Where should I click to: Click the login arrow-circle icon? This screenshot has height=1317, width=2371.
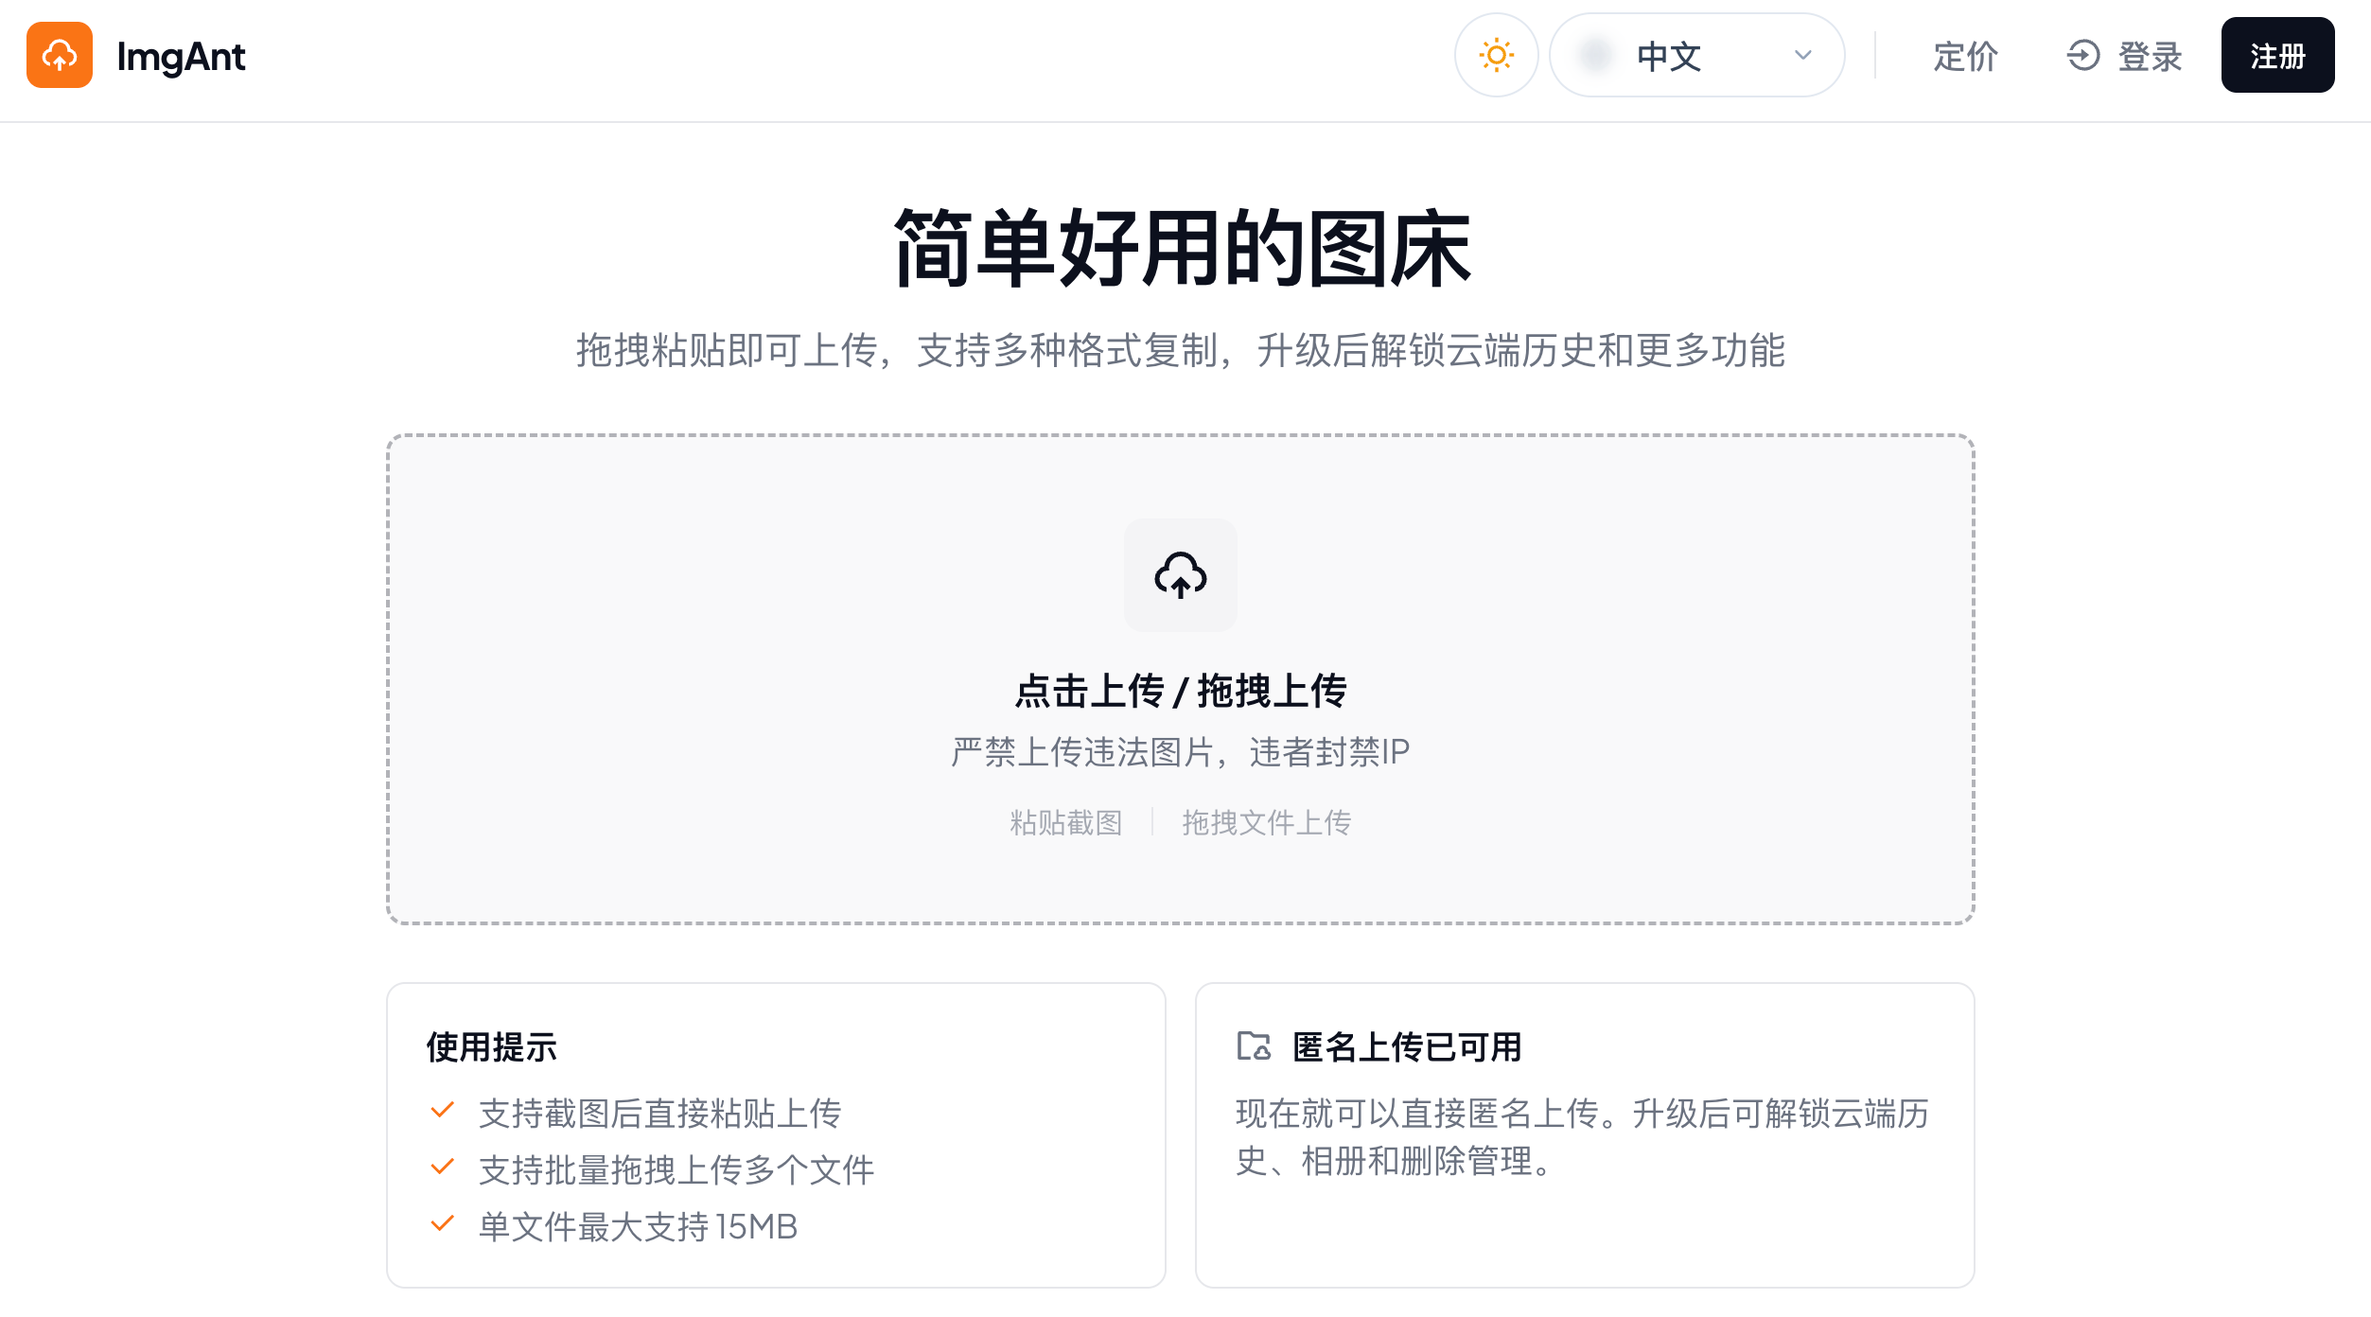point(2082,56)
